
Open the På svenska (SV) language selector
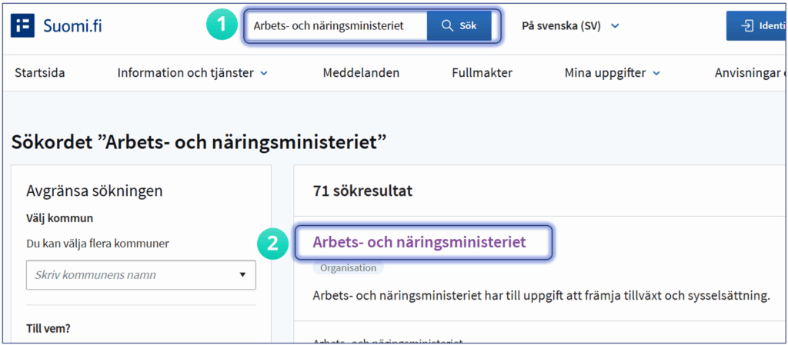click(x=570, y=26)
